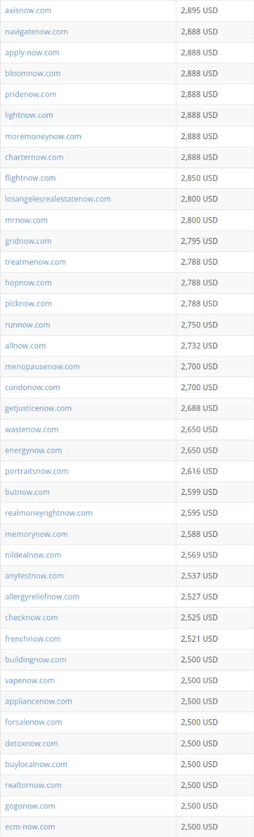Open getjusticenow.com listing
This screenshot has height=837, width=254.
(38, 408)
